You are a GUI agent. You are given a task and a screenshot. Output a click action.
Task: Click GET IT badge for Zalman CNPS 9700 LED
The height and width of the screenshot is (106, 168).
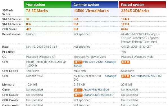(78, 95)
